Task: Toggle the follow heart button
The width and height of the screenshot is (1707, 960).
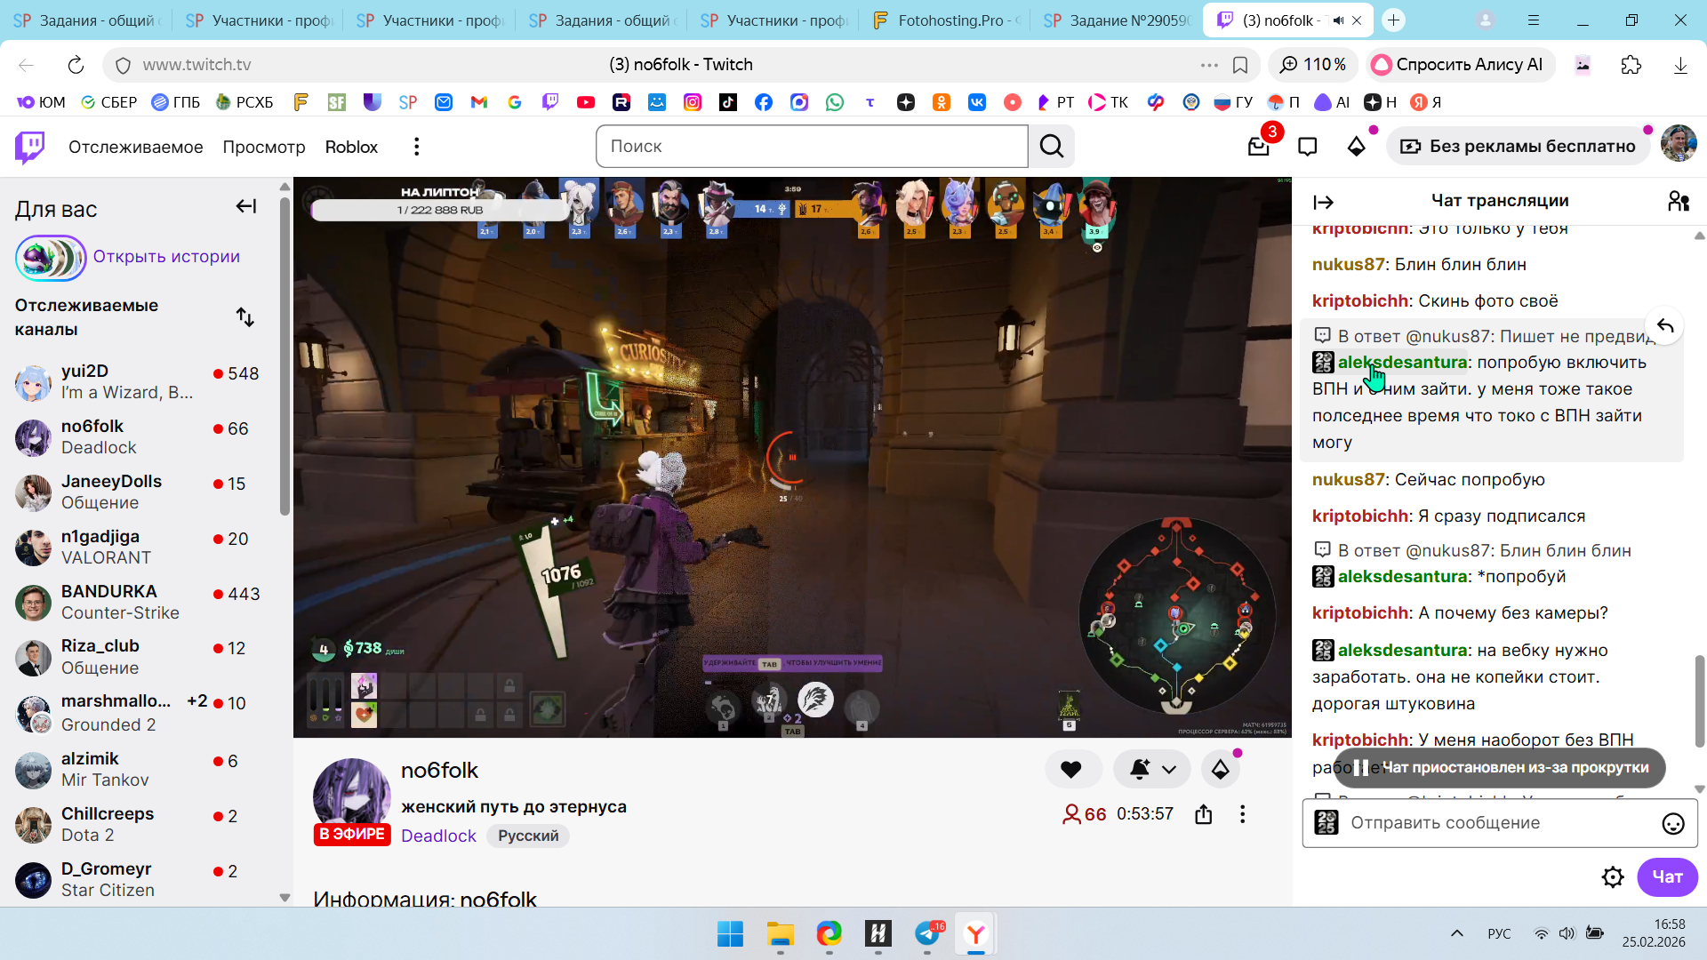Action: [x=1071, y=770]
